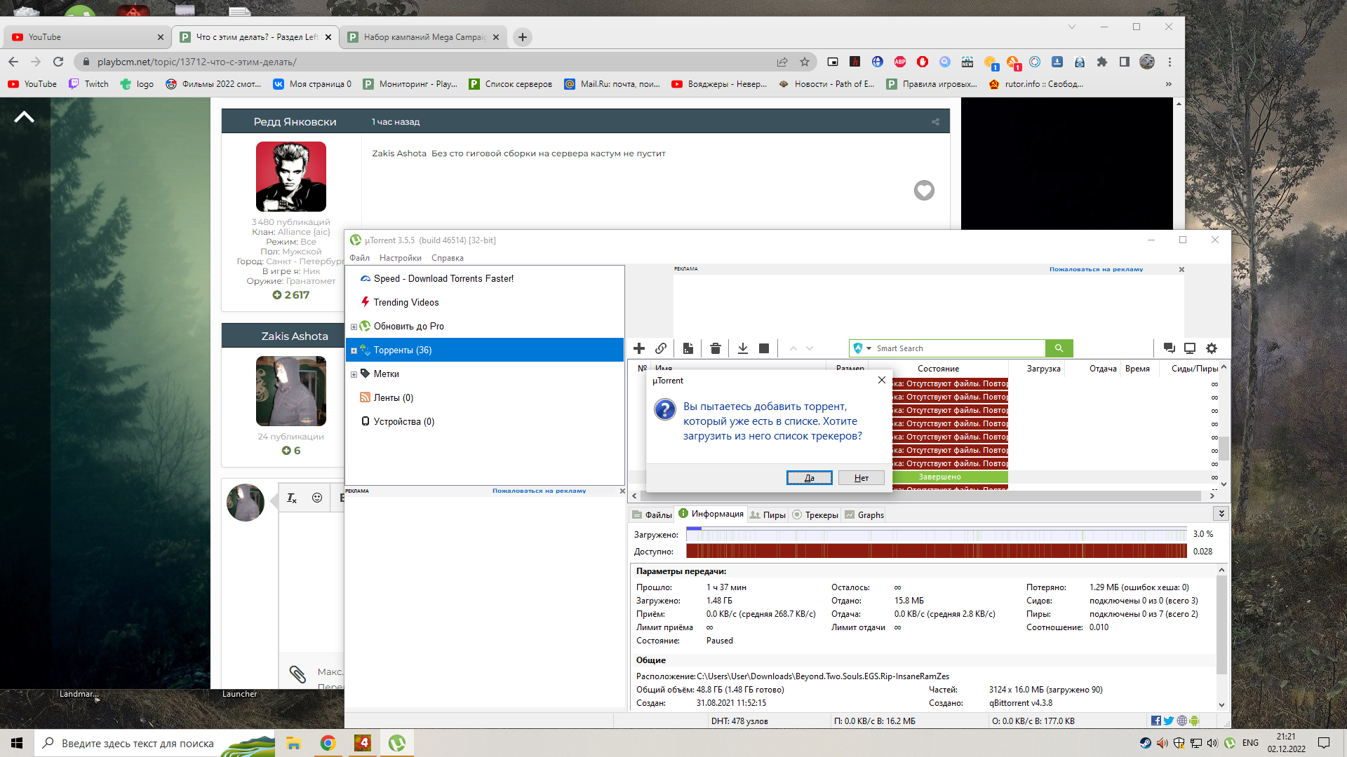Open the Smart Search provider dropdown arrow
The height and width of the screenshot is (757, 1347).
pyautogui.click(x=869, y=348)
